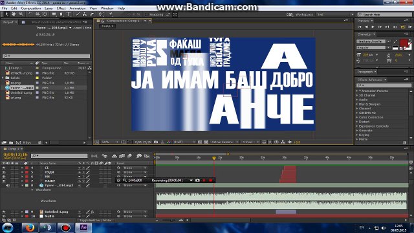This screenshot has width=414, height=233.
Task: Select the Clone Stamp tool
Action: (85, 14)
